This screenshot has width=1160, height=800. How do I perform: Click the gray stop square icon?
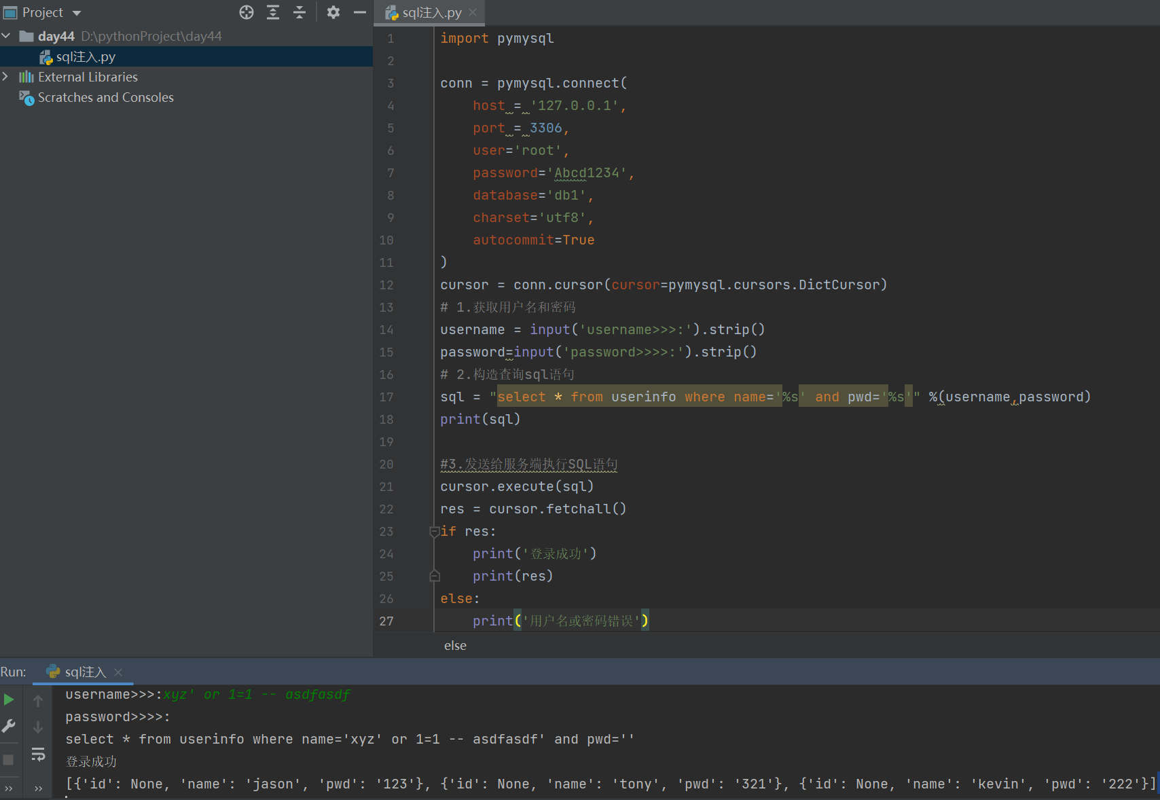pyautogui.click(x=9, y=759)
